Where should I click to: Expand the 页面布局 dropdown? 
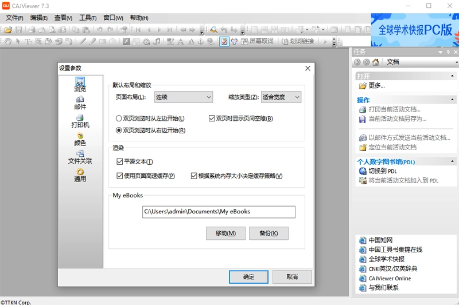[184, 97]
